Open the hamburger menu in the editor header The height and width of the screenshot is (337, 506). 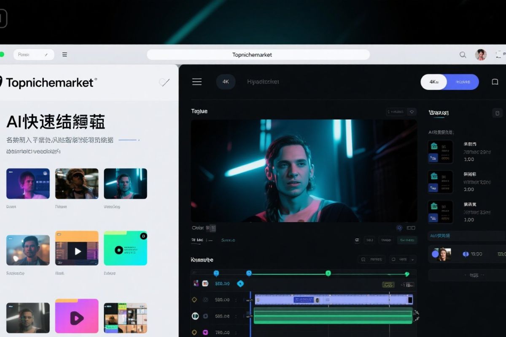click(x=196, y=82)
